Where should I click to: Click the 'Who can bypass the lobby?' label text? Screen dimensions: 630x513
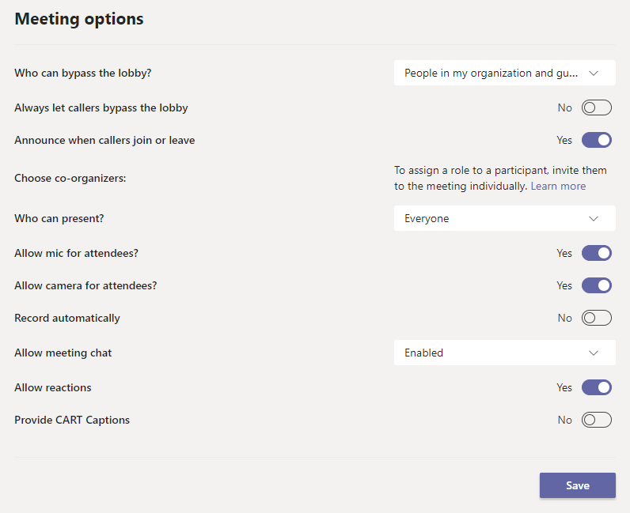click(x=83, y=73)
